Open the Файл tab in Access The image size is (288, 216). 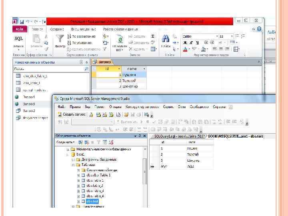[x=20, y=29]
